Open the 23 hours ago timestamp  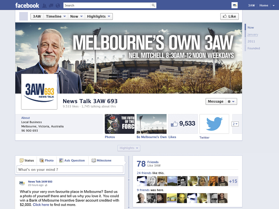[36, 185]
